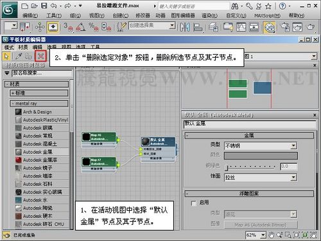Click delete selected button in material editor

coord(40,57)
